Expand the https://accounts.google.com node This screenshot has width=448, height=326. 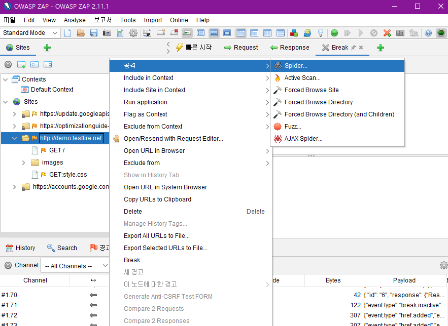point(15,187)
